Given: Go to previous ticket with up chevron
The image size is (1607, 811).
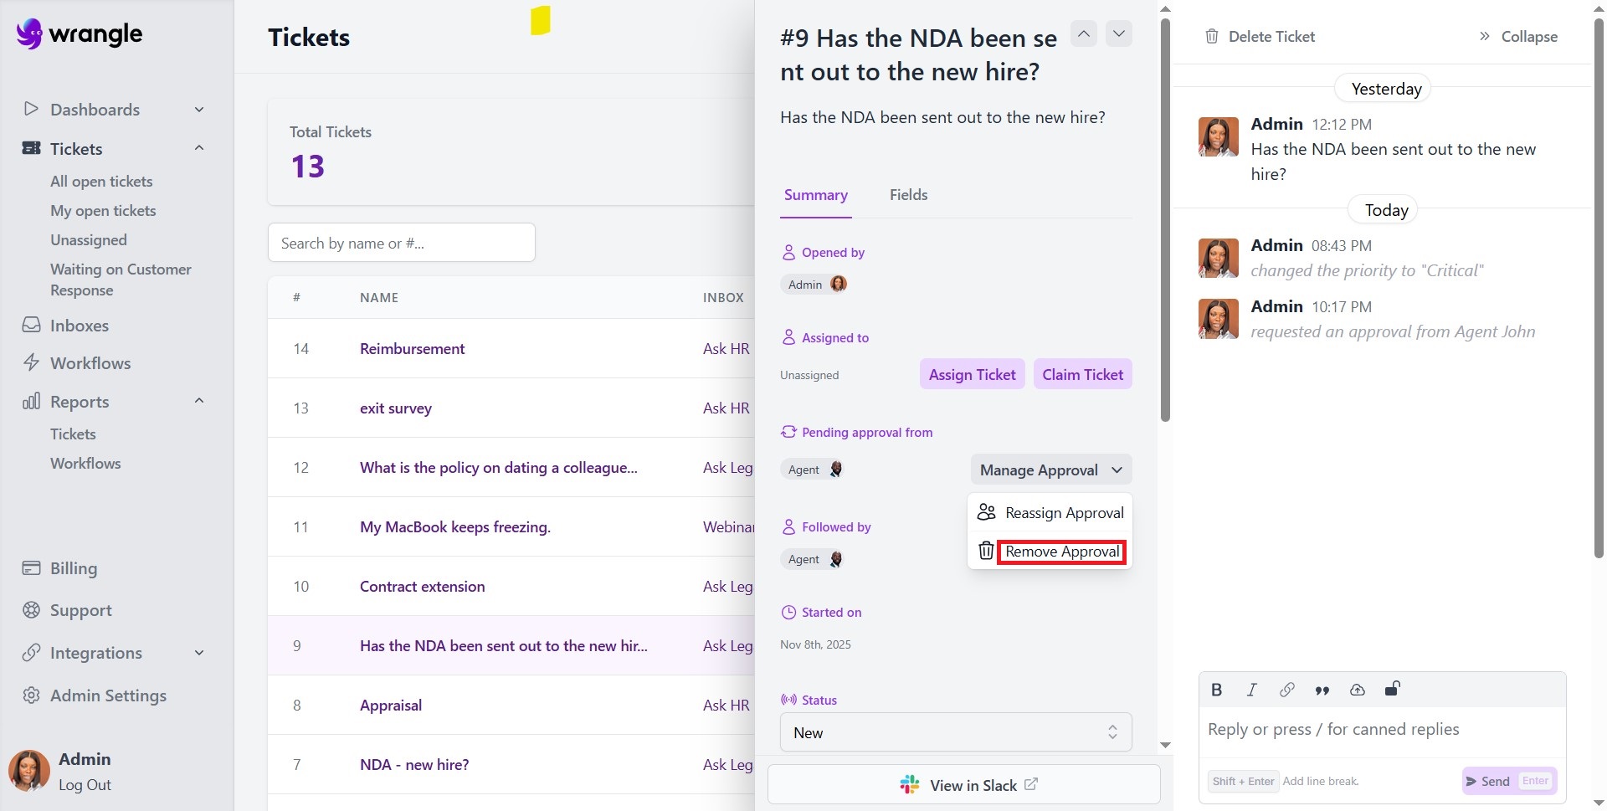Looking at the screenshot, I should click(x=1083, y=34).
